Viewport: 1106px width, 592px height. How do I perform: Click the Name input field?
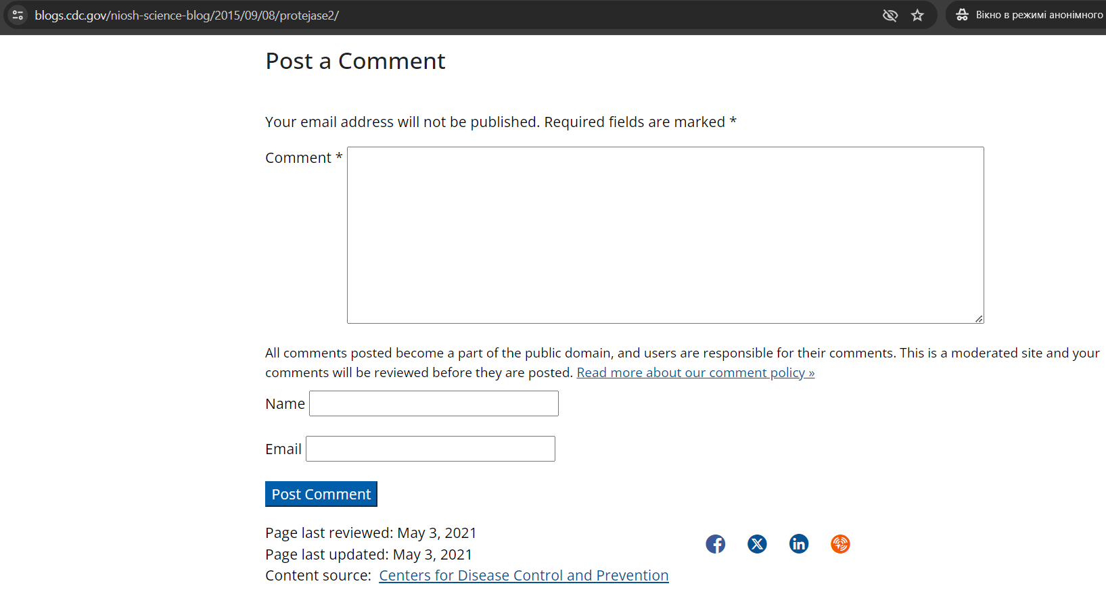point(434,403)
